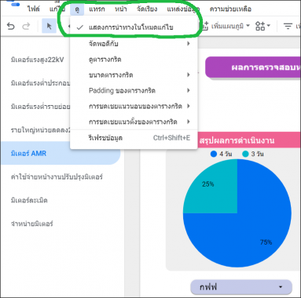This screenshot has height=298, width=301.
Task: Open the กฟฟ dropdown list
Action: (241, 287)
